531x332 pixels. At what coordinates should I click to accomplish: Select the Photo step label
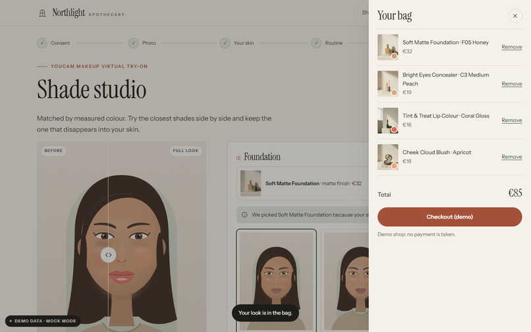click(149, 43)
